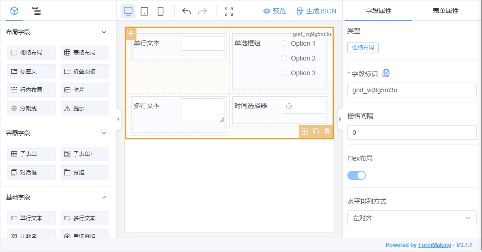Open the 水平排列方式 dropdown
Viewport: 482px width, 252px height.
tap(412, 218)
